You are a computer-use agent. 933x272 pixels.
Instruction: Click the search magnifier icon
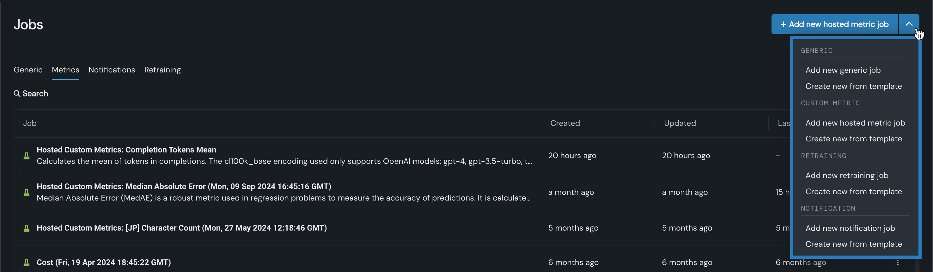pyautogui.click(x=17, y=94)
